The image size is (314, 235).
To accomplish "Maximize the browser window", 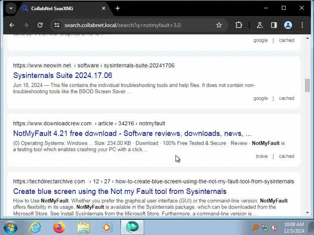I will pos(284,8).
